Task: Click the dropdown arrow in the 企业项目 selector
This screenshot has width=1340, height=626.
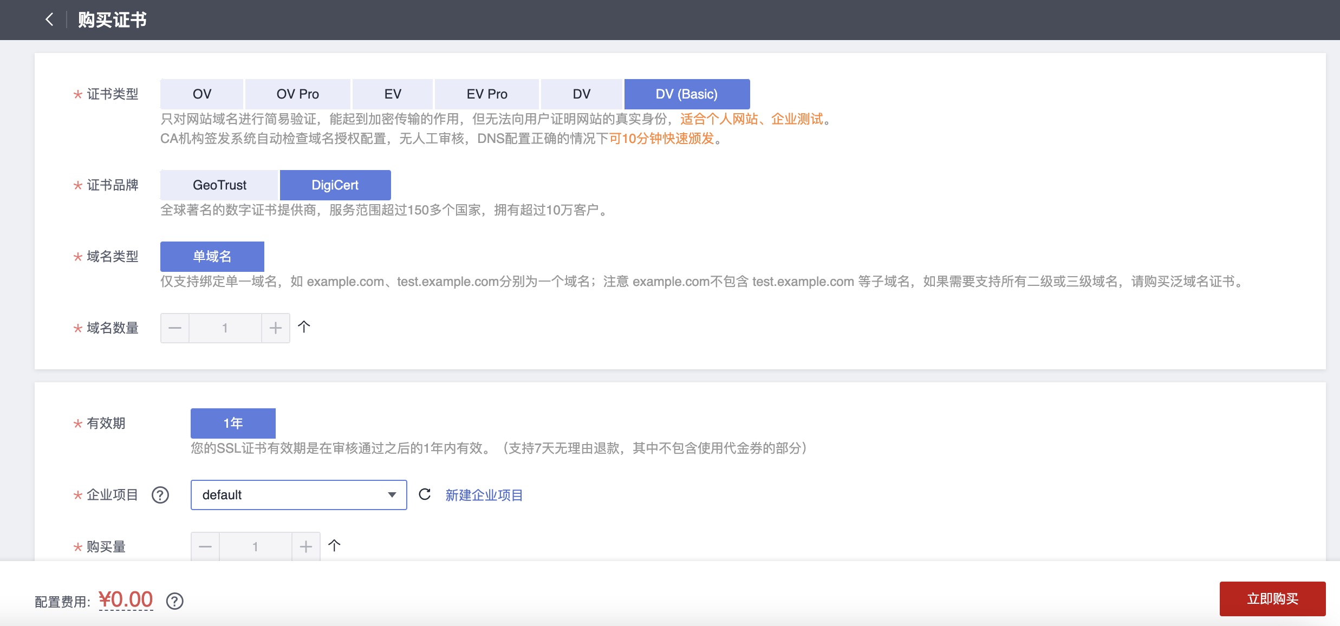Action: pos(392,494)
